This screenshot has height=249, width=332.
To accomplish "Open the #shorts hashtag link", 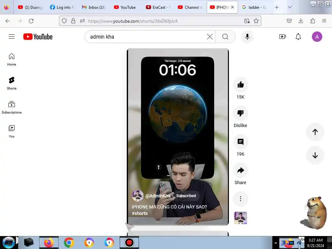I will click(x=140, y=213).
